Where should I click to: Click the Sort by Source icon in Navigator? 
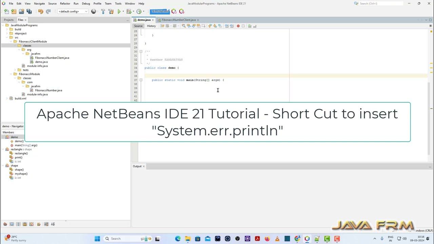(53, 224)
